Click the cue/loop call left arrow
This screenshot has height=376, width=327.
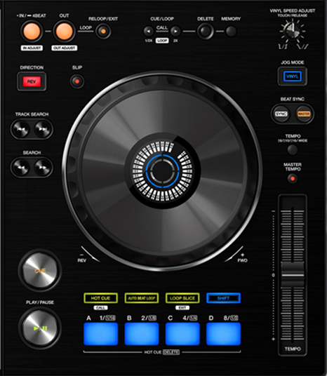coord(149,31)
